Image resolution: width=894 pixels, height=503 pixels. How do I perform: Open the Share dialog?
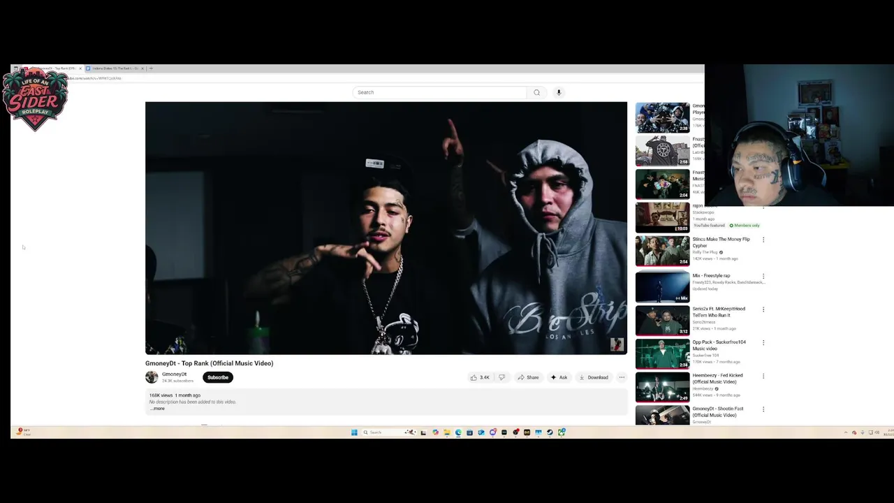tap(528, 377)
